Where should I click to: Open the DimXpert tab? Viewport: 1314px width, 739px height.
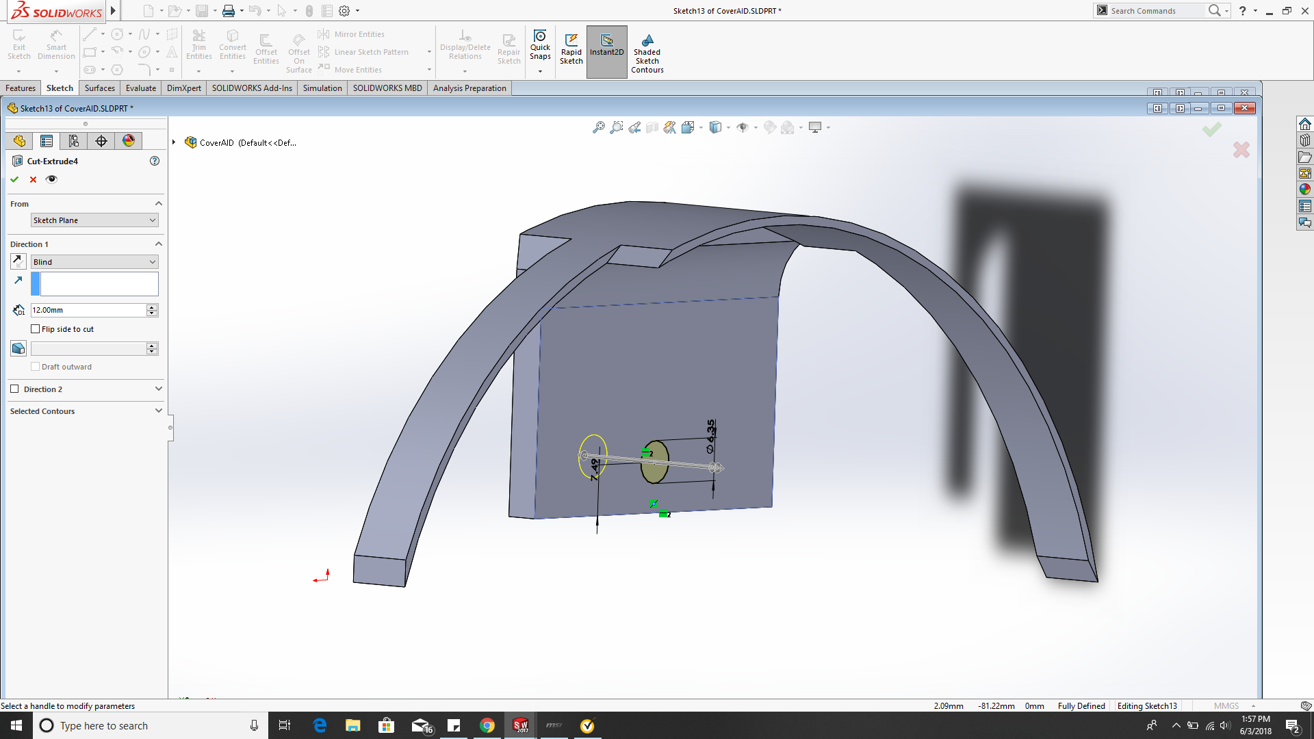coord(184,88)
